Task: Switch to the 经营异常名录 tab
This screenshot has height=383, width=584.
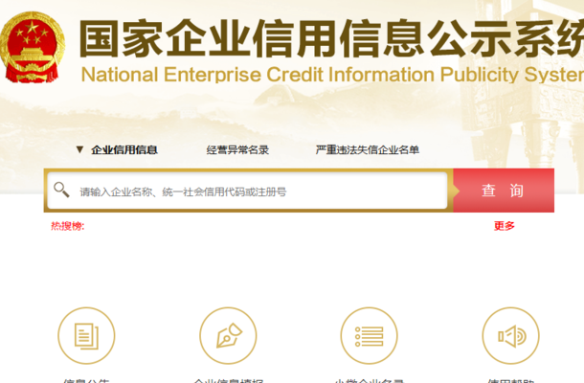Action: pyautogui.click(x=237, y=149)
